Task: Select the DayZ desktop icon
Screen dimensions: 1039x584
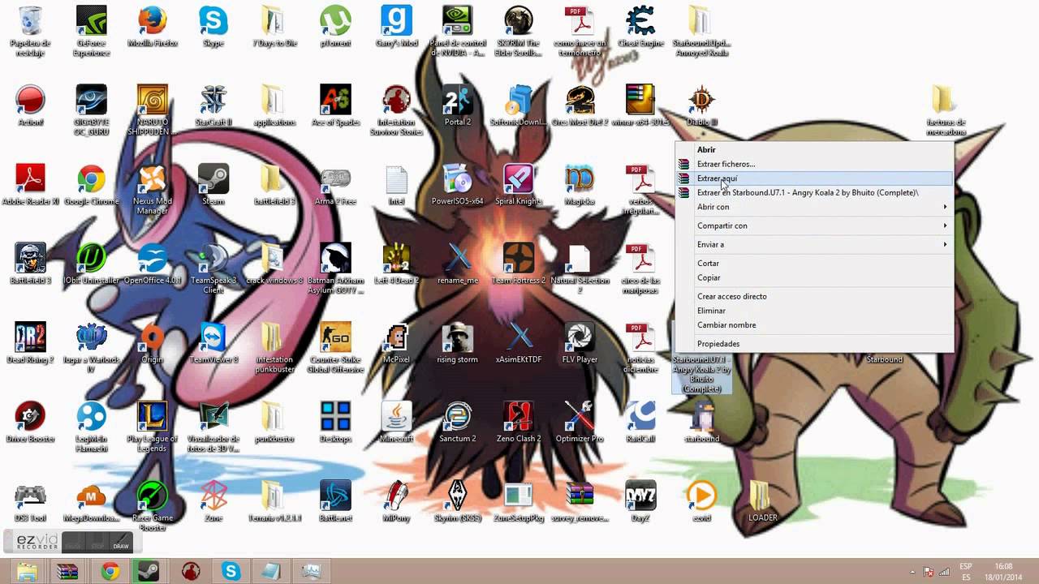Action: (640, 501)
